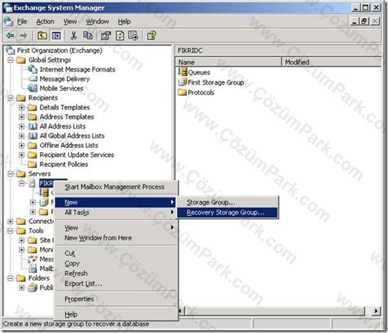This screenshot has width=388, height=333.
Task: Open the Window menu
Action: 98,22
